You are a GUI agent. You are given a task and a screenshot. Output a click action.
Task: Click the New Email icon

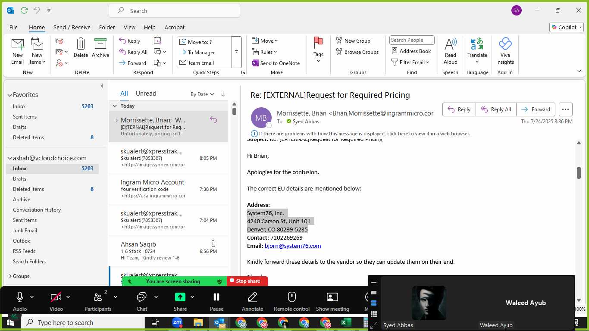coord(17,51)
